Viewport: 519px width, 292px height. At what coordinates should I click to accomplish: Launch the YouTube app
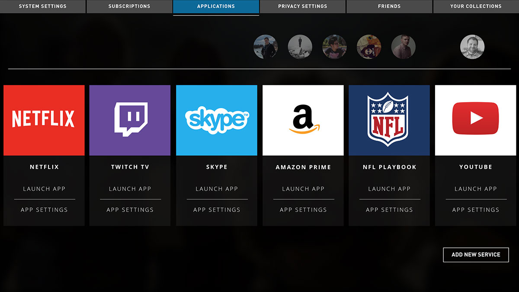(x=476, y=189)
